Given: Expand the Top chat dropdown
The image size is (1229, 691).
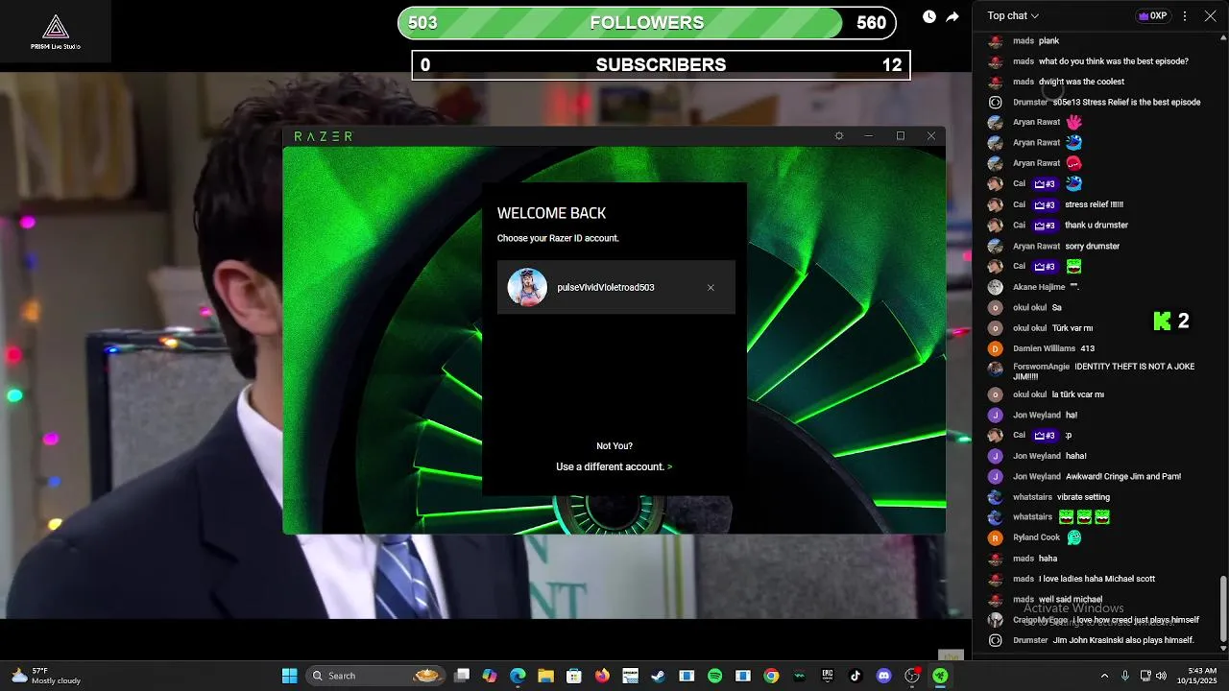Looking at the screenshot, I should (x=1013, y=15).
